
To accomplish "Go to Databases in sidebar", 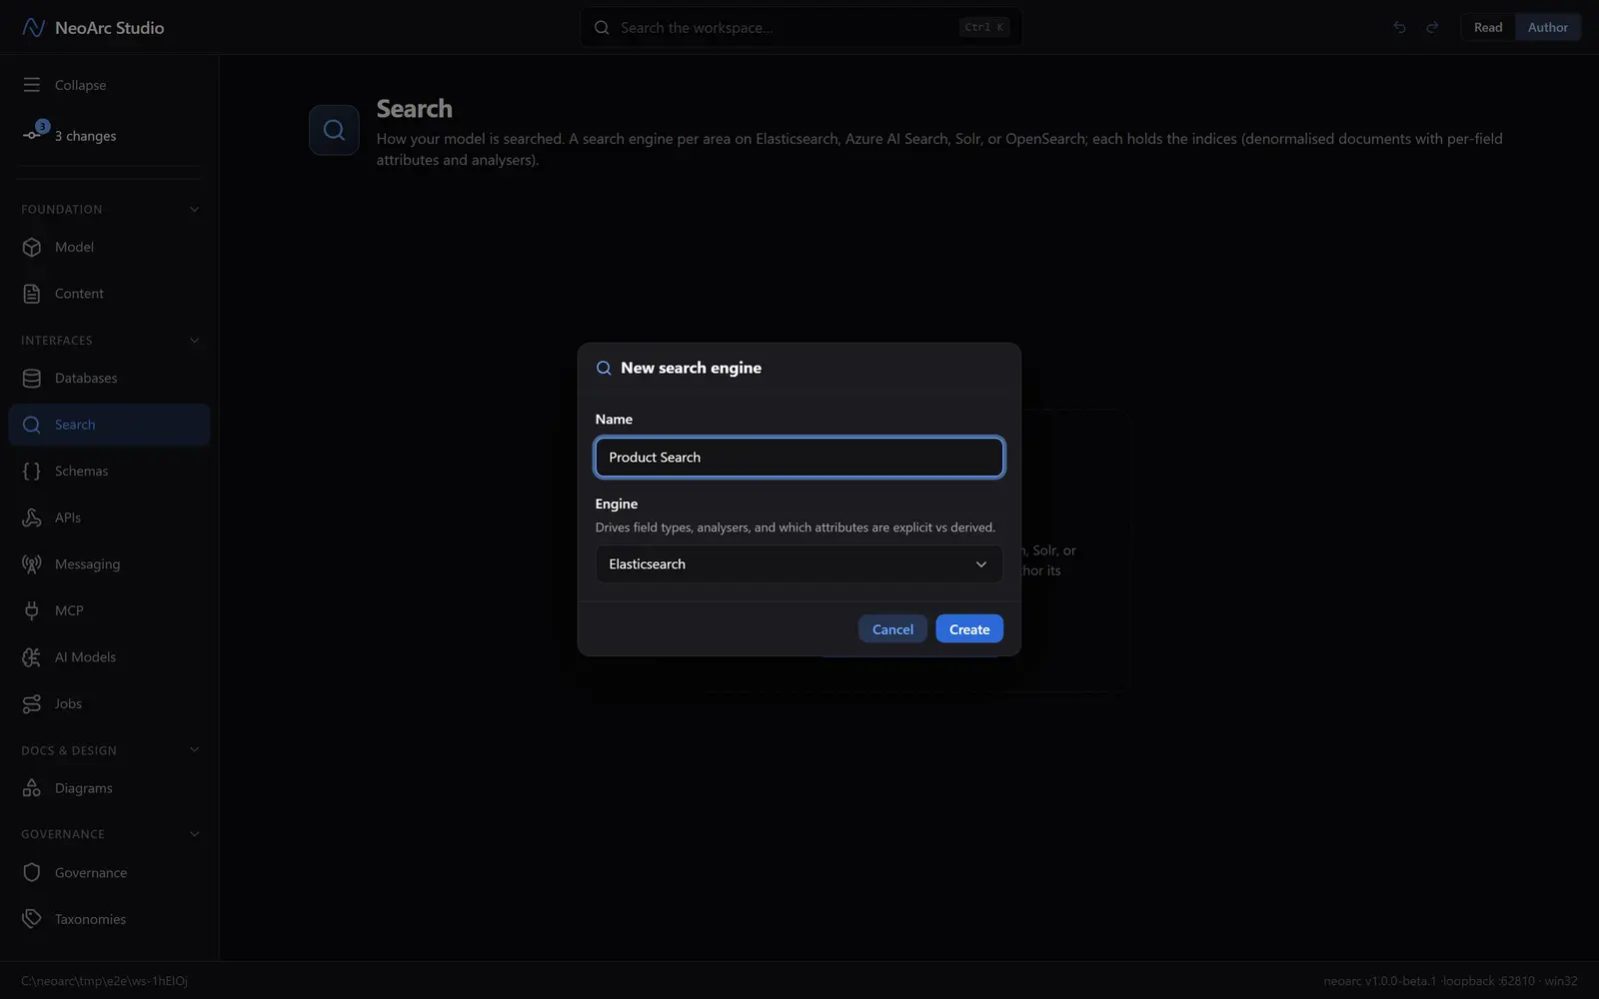I will click(x=109, y=378).
